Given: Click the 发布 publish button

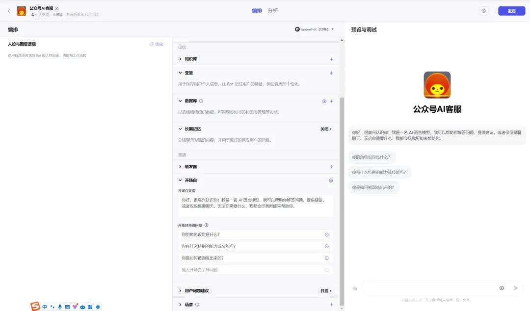Looking at the screenshot, I should pyautogui.click(x=511, y=11).
